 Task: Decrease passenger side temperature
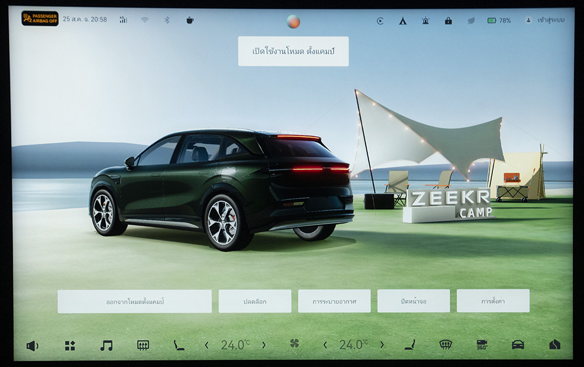(325, 345)
